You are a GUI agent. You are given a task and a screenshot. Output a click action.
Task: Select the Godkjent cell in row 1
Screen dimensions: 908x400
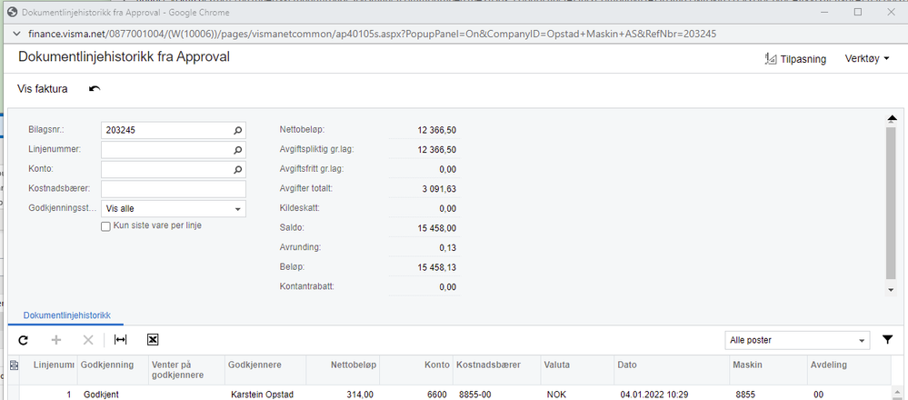coord(113,395)
